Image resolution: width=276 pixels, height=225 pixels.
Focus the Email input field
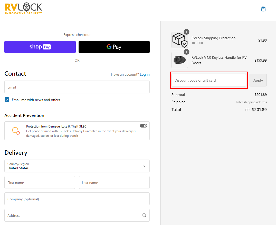coord(77,87)
